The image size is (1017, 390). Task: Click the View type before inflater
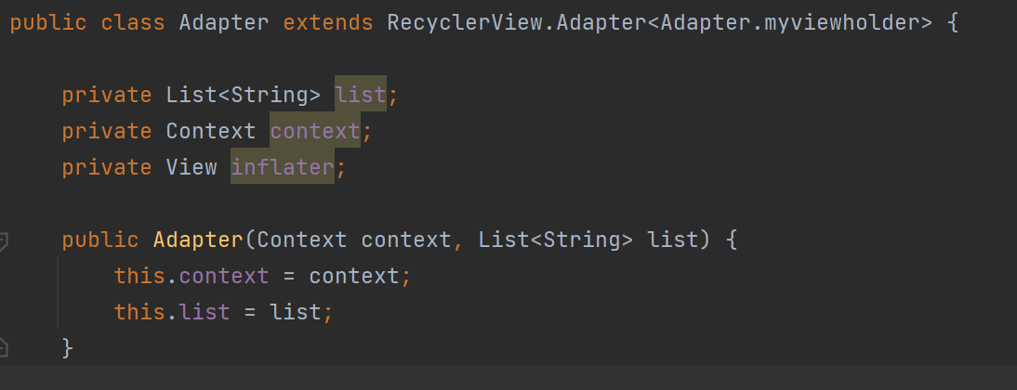point(191,167)
